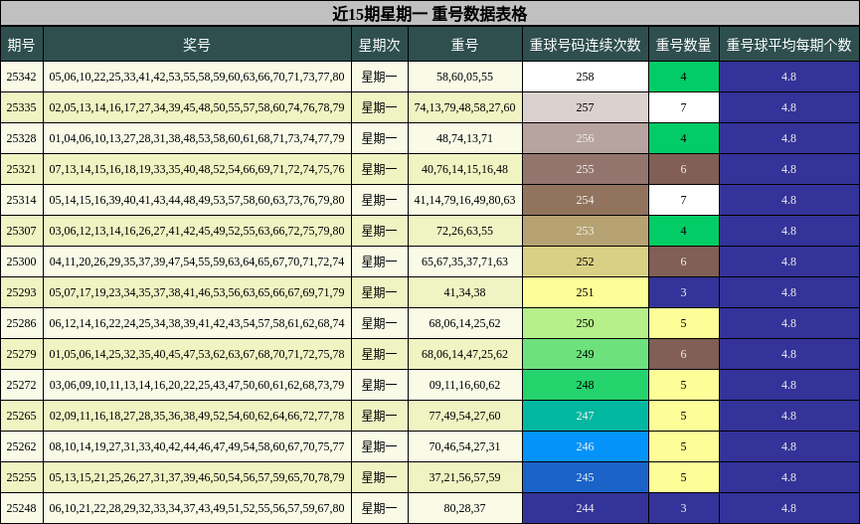The width and height of the screenshot is (860, 524).
Task: Click repeat numbers cell 41,14,79,16,49,80,63
Action: [465, 200]
